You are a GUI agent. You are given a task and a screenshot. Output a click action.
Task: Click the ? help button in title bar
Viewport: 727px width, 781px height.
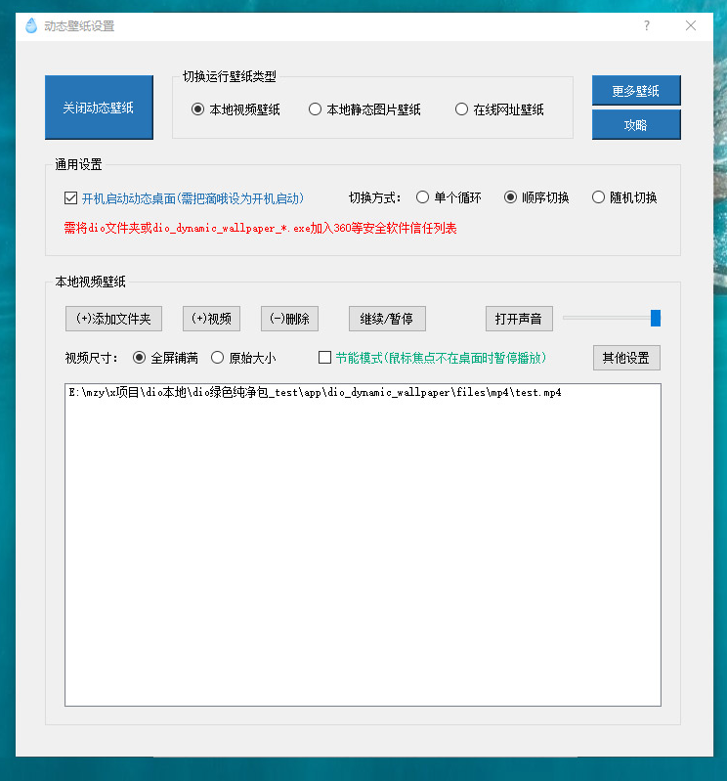(646, 26)
